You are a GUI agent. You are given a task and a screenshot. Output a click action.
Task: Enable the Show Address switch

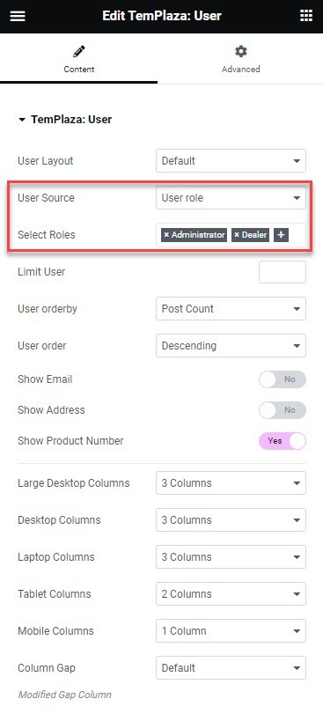(283, 410)
